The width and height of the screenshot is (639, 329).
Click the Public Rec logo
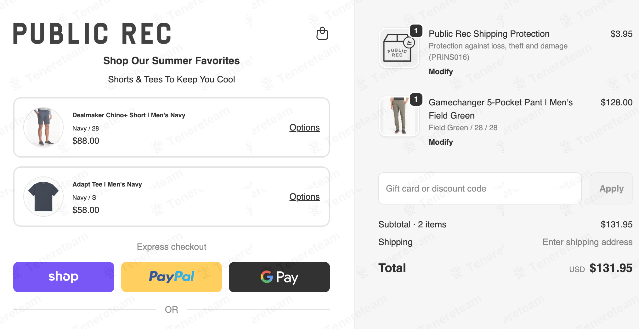(x=92, y=33)
